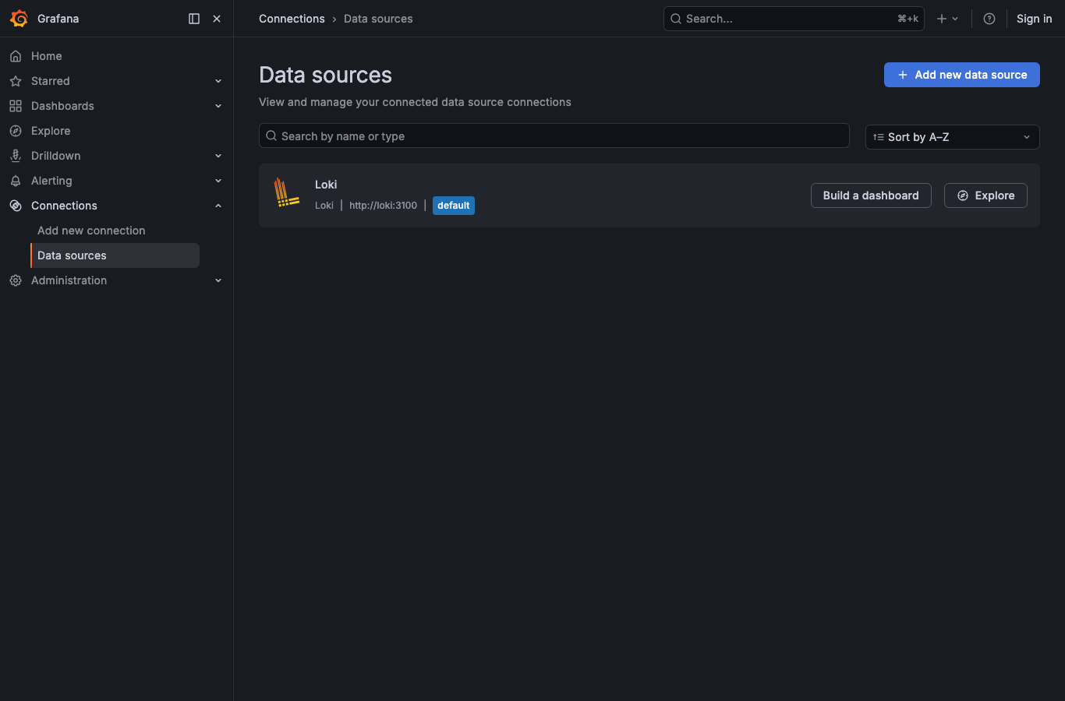
Task: Expand the Drilldown section chevron
Action: [x=218, y=156]
